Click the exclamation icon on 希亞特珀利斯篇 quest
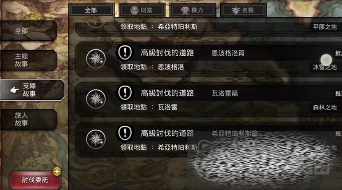The width and height of the screenshot is (342, 190). tap(125, 133)
